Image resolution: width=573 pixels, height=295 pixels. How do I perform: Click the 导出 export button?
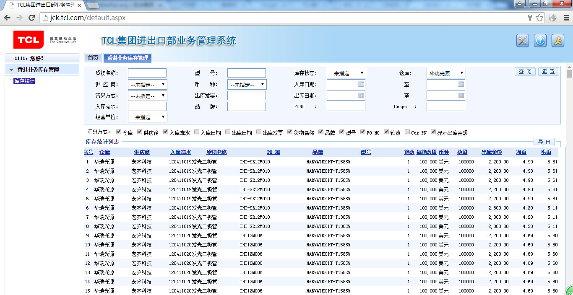[x=544, y=142]
